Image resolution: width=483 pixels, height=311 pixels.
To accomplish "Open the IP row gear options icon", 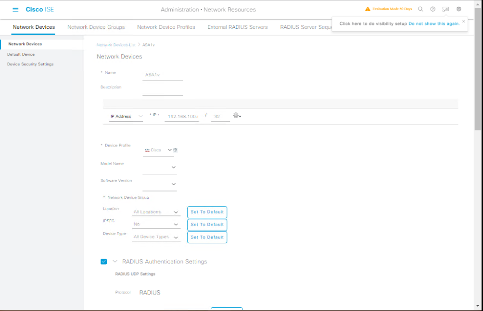I will tap(237, 115).
